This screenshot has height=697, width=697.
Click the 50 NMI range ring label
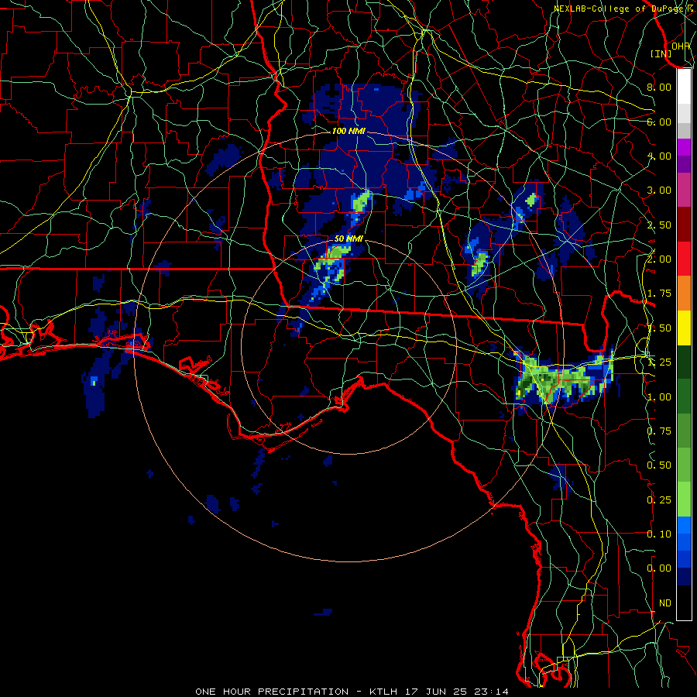click(x=348, y=239)
